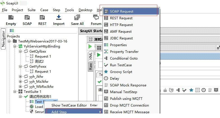Choose Delay step from submenu
Image resolution: width=220 pixels, height=118 pixels.
click(x=131, y=79)
